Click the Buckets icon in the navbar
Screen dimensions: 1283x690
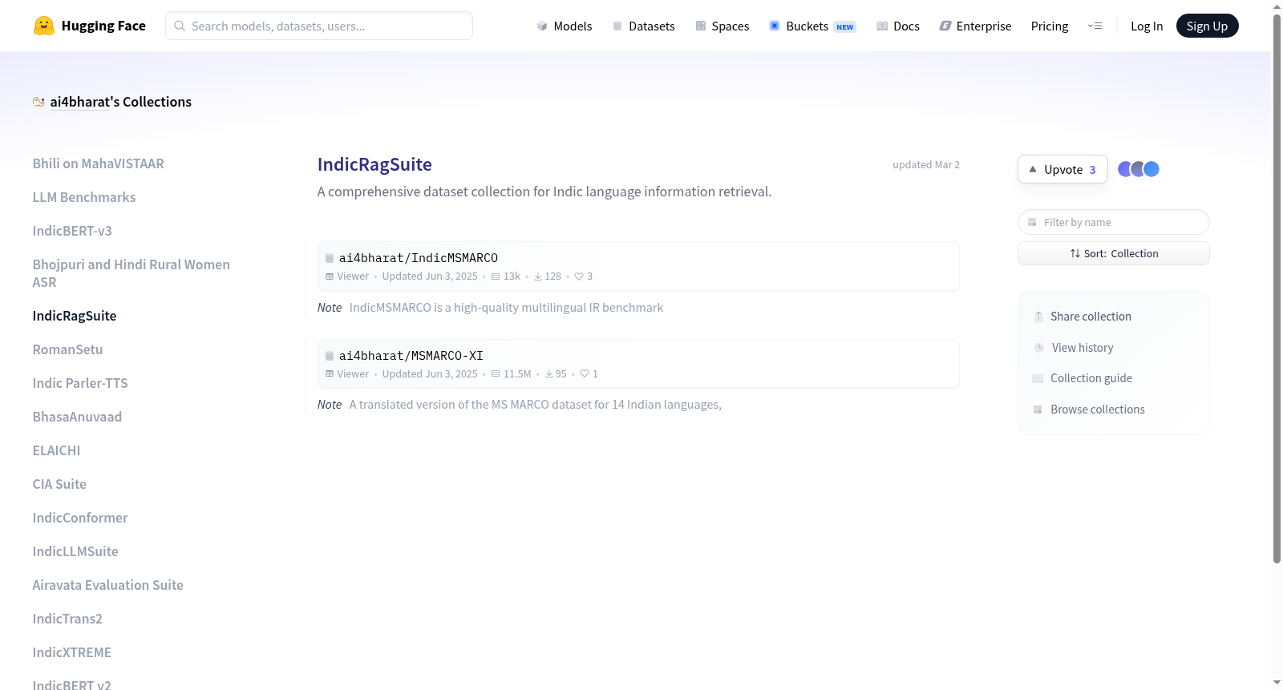[775, 26]
